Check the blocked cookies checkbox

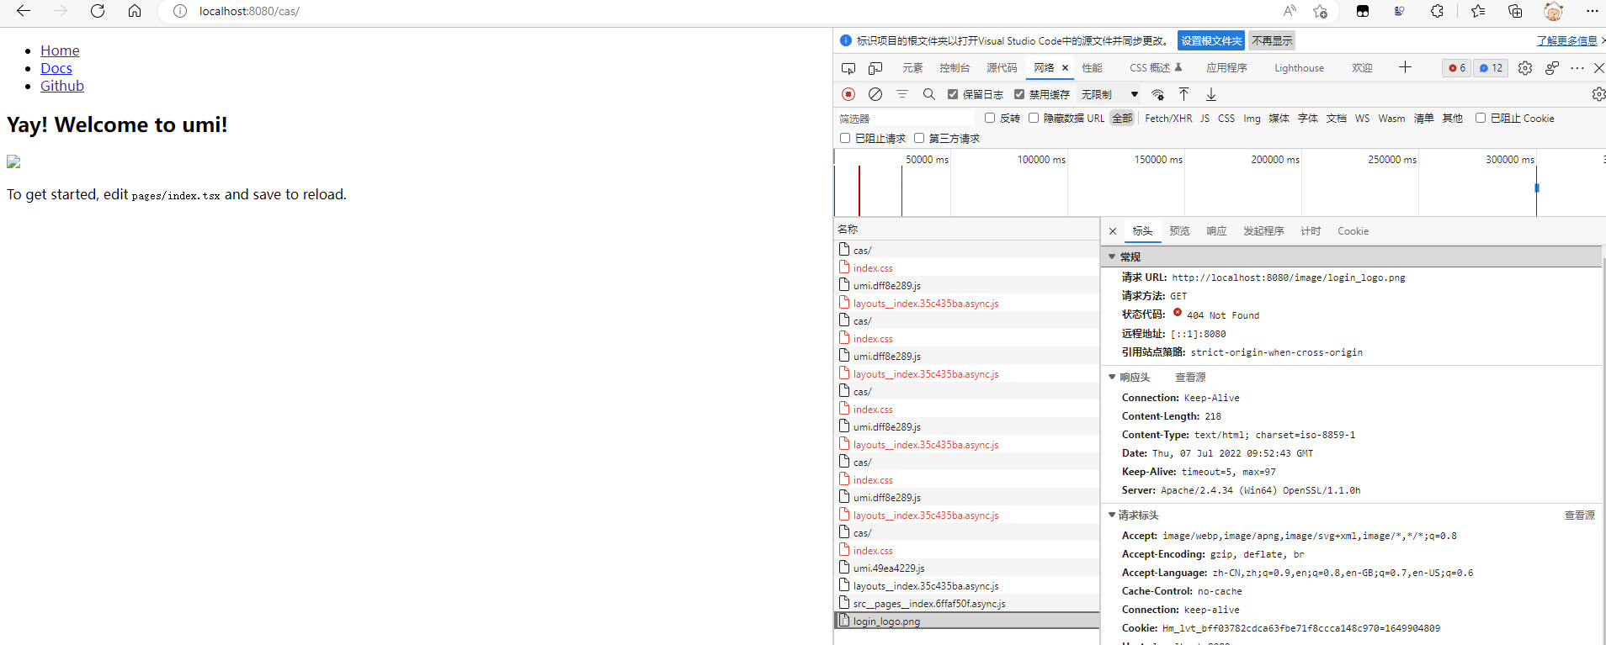point(1481,118)
